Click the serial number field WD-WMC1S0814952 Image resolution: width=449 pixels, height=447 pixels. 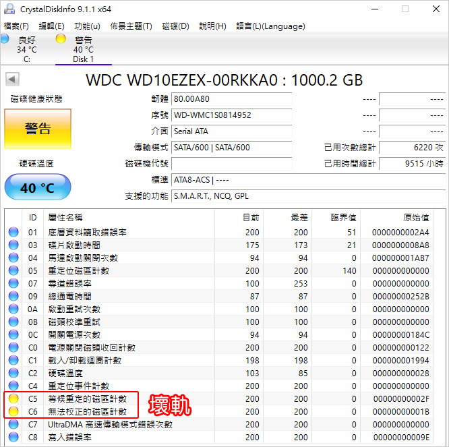(232, 115)
